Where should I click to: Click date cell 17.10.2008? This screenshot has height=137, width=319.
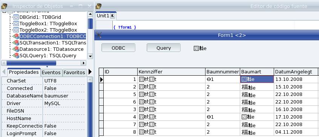pyautogui.click(x=296, y=117)
